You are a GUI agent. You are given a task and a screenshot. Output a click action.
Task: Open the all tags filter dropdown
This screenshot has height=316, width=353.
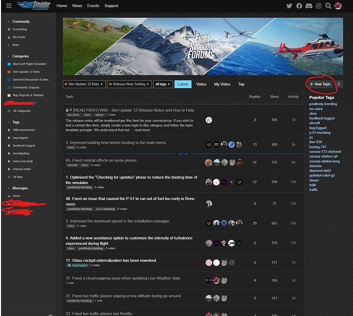[x=163, y=84]
